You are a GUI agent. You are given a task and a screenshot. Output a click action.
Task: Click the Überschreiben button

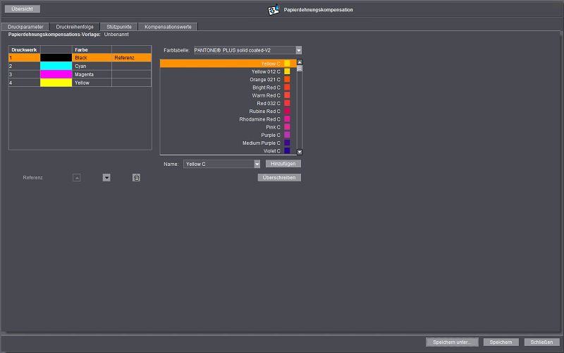pos(279,177)
